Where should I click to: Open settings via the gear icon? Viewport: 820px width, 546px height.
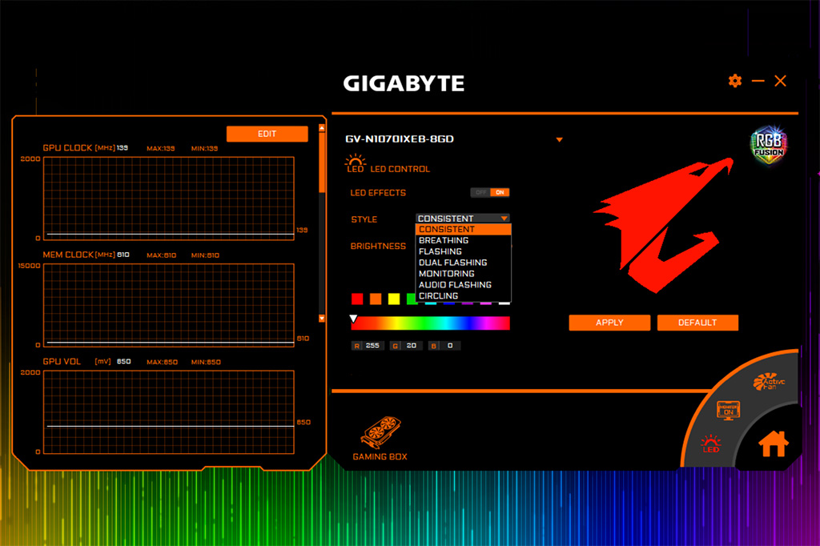735,81
